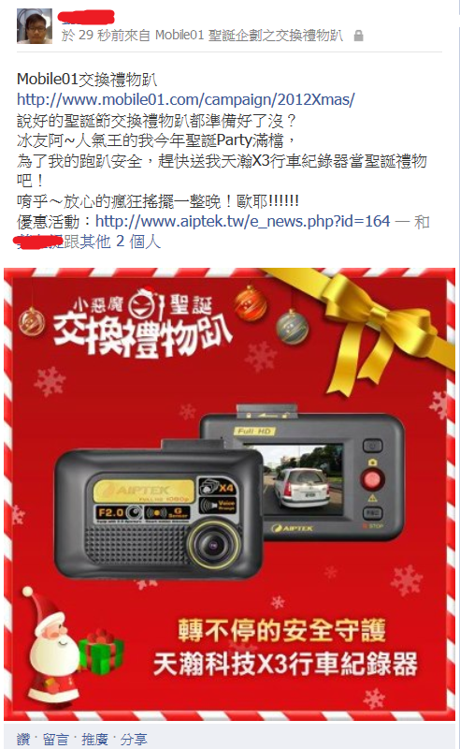Click 讚 to like the post
The height and width of the screenshot is (749, 460).
pos(22,739)
